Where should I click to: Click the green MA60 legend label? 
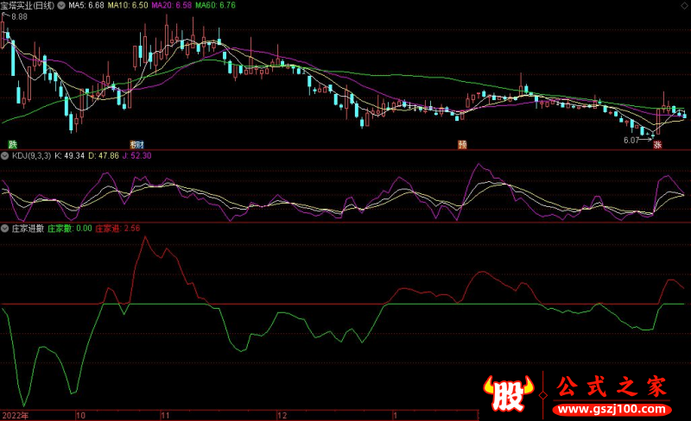pos(214,5)
